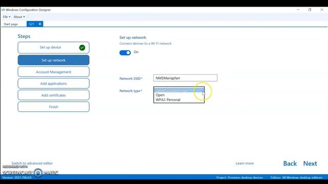Image resolution: width=328 pixels, height=184 pixels.
Task: Click the Set up network heading
Action: [x=133, y=37]
